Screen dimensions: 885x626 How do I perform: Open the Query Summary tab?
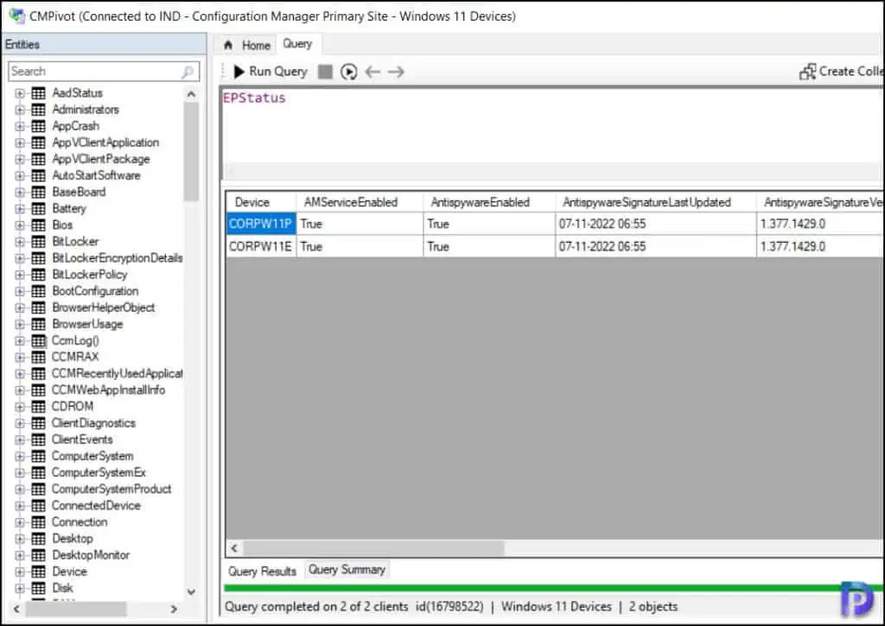(347, 570)
